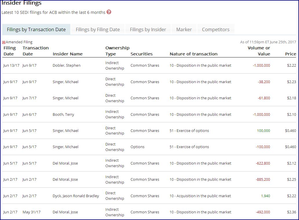View the Competitors tab
This screenshot has width=299, height=220.
coord(216,29)
